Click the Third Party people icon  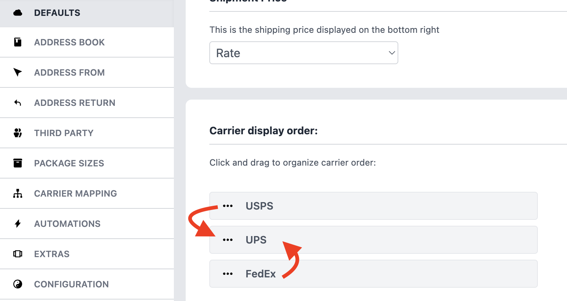point(18,133)
